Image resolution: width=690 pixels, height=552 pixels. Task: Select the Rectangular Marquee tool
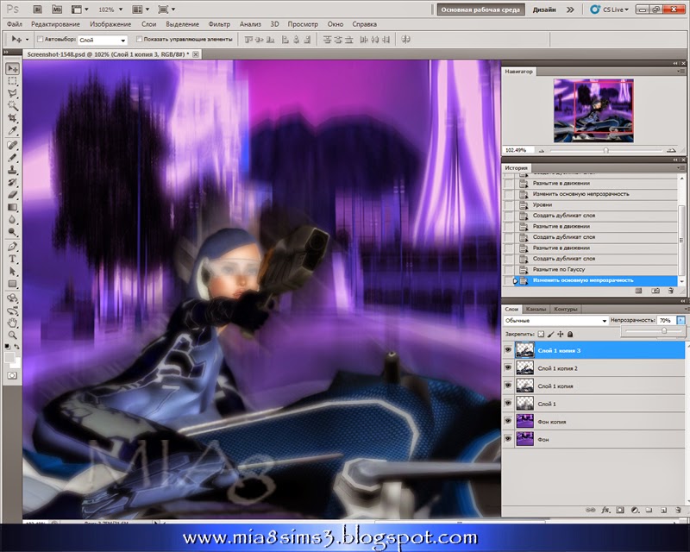point(12,81)
